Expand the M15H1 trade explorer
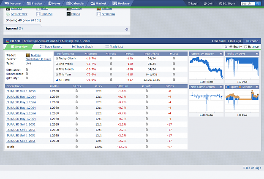Screen dimensions: 264x179 [x=252, y=41]
